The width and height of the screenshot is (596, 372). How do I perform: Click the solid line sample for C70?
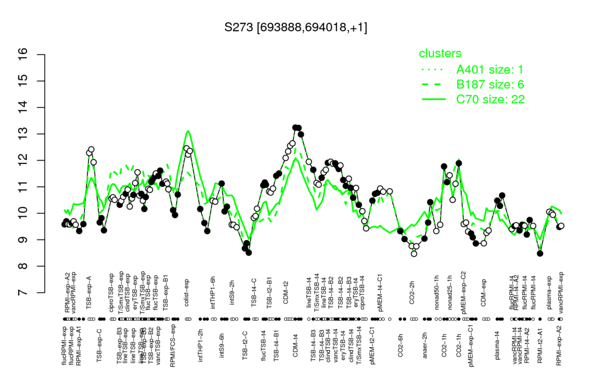[434, 99]
